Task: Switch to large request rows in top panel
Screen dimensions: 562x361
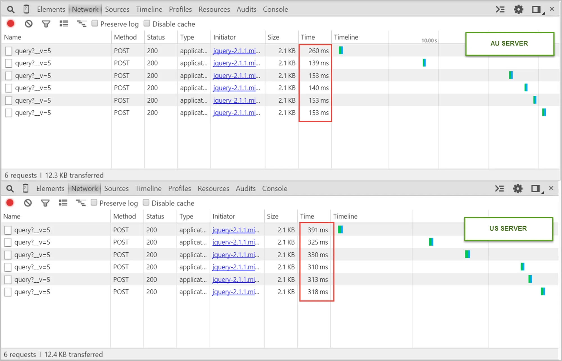Action: point(64,24)
